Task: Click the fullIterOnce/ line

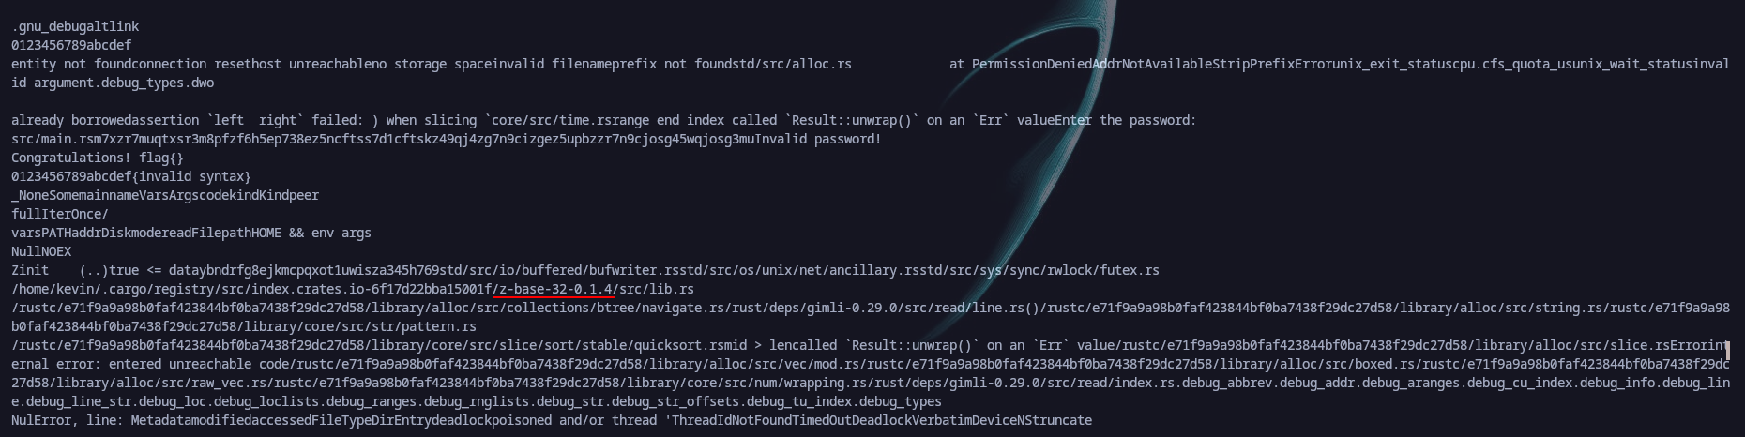Action: click(60, 214)
